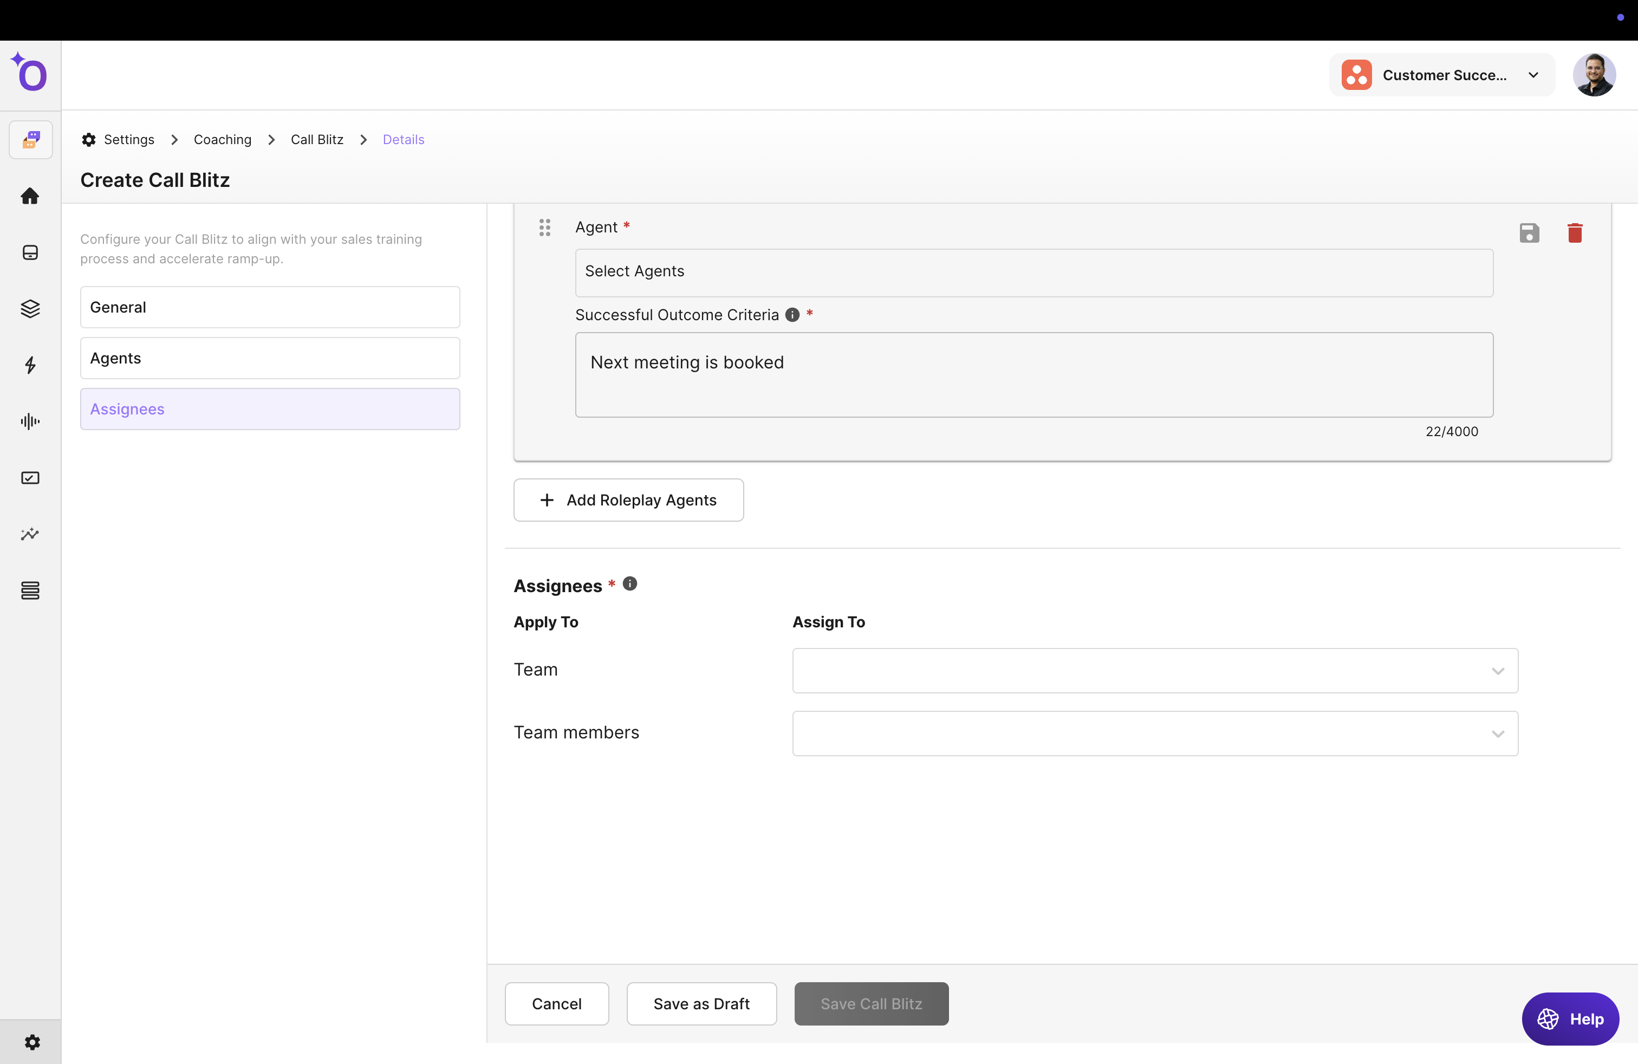Click the stacked layers sidebar icon

[x=30, y=308]
